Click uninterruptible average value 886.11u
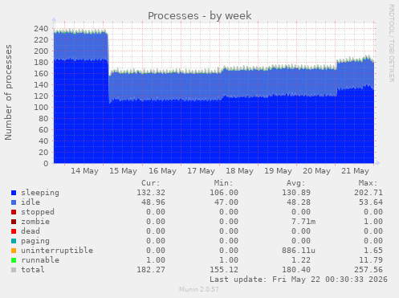 point(299,251)
